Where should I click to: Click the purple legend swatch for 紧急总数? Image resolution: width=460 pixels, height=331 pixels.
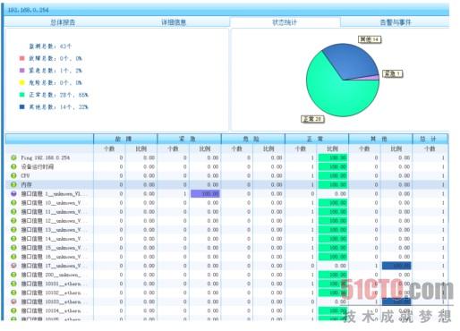point(21,71)
